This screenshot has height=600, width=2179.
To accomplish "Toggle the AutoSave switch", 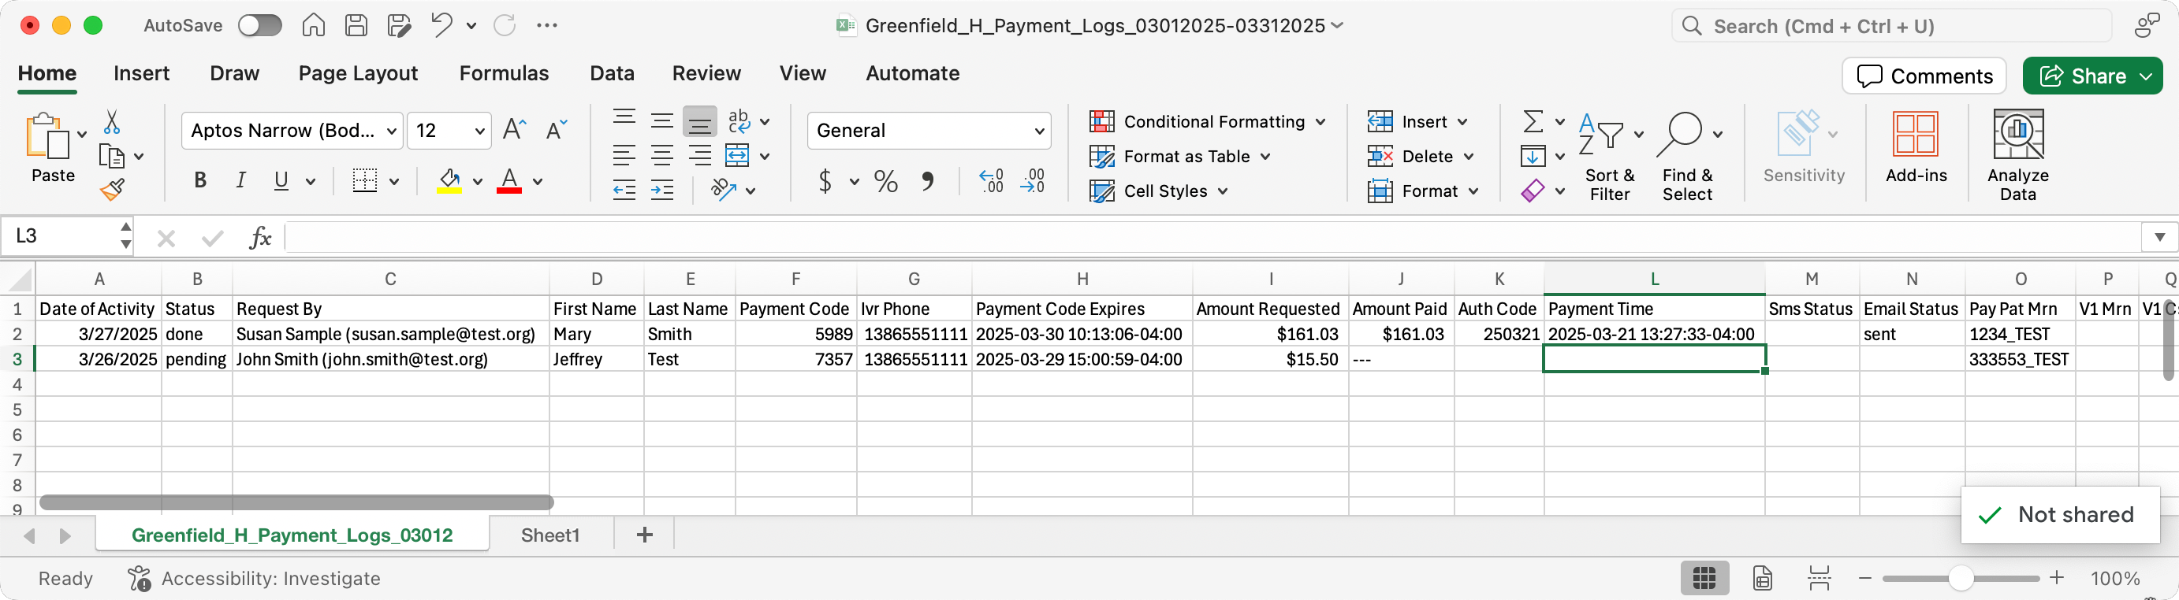I will coord(259,25).
